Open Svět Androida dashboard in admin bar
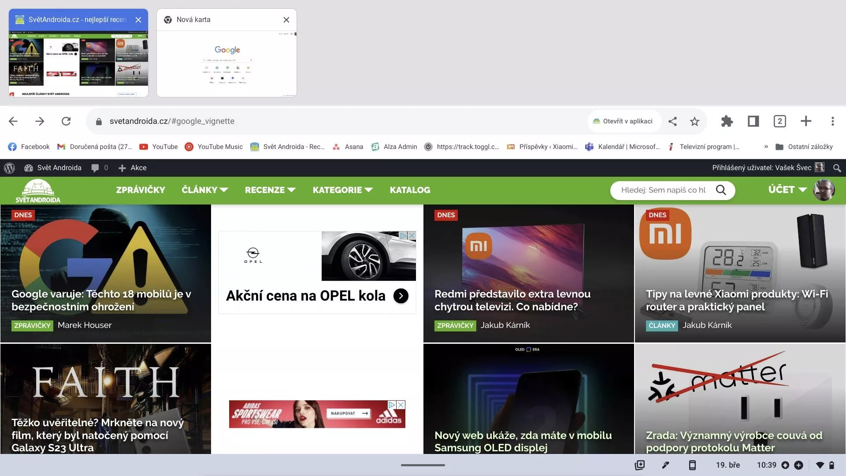Screen dimensions: 846x476 tap(52, 168)
